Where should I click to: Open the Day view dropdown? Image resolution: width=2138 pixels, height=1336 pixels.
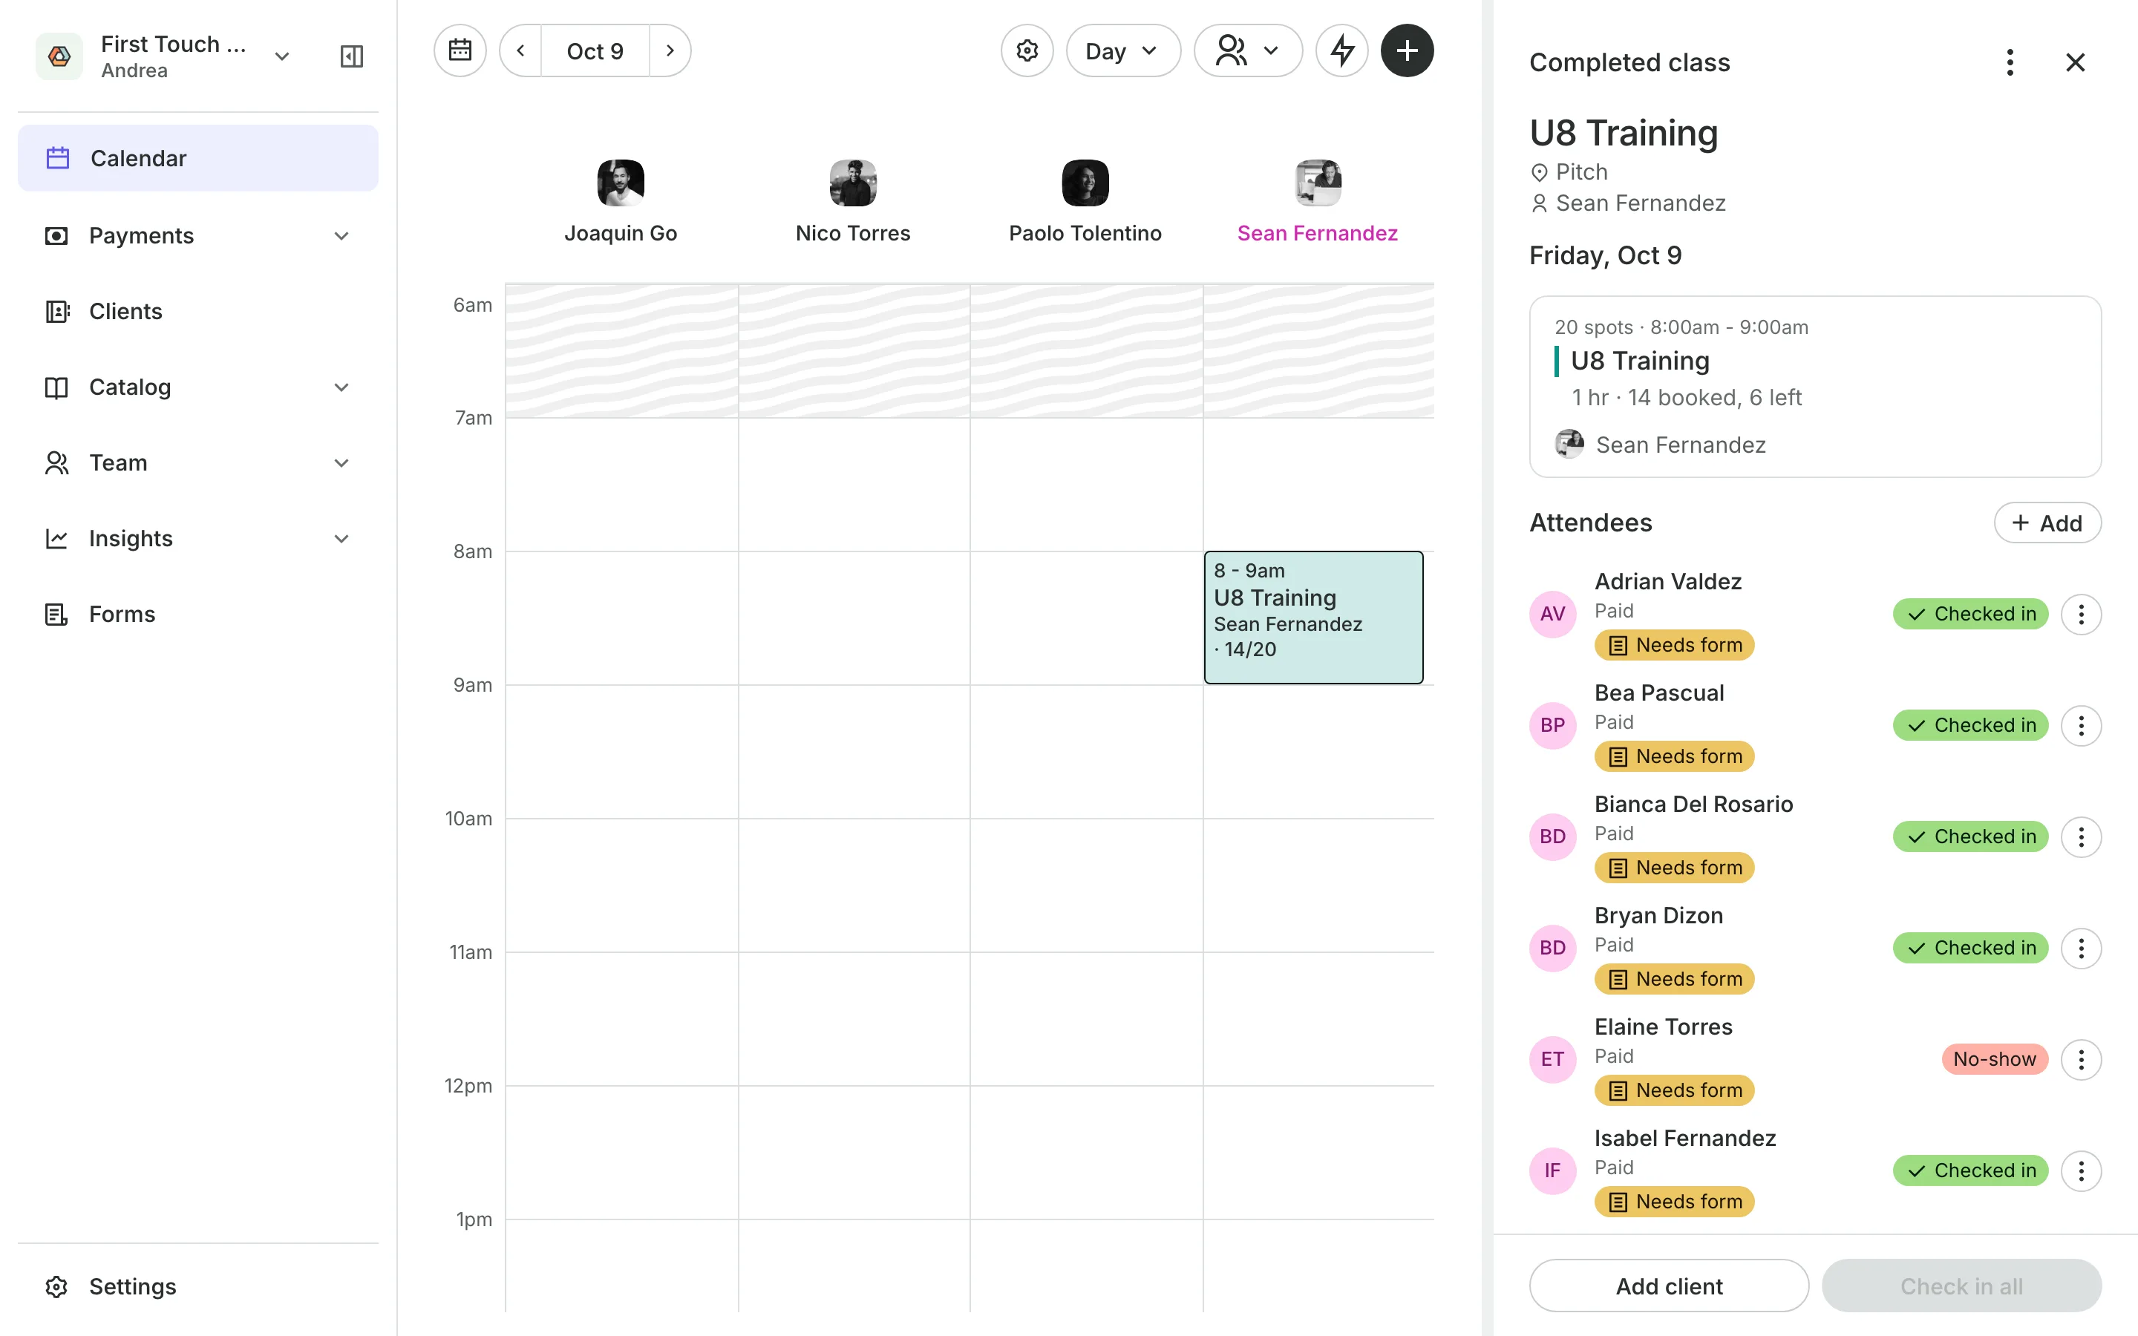(1123, 50)
